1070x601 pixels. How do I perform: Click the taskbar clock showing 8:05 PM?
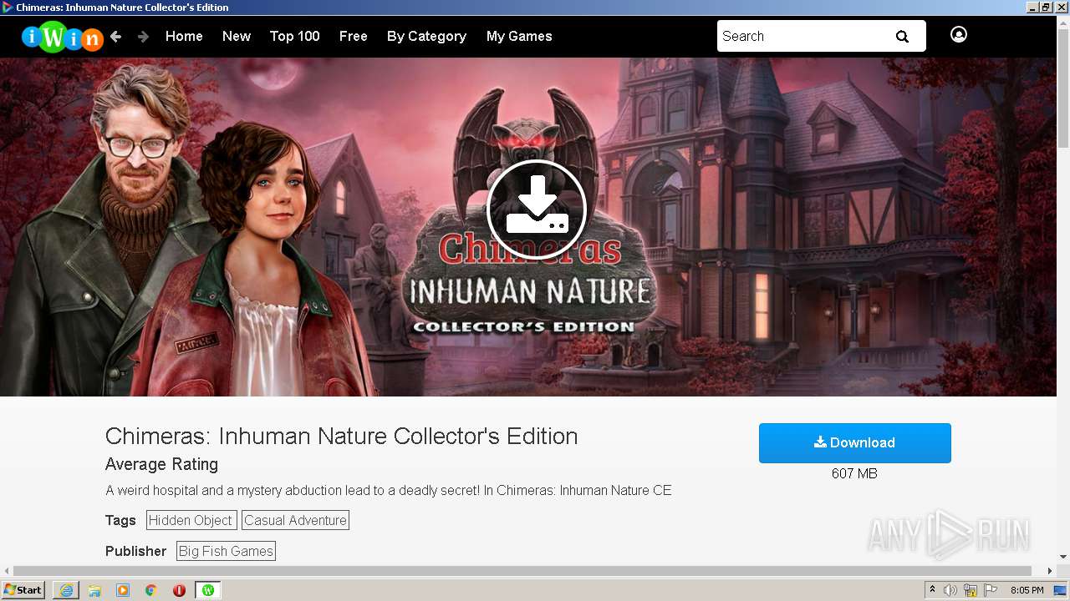[1027, 590]
